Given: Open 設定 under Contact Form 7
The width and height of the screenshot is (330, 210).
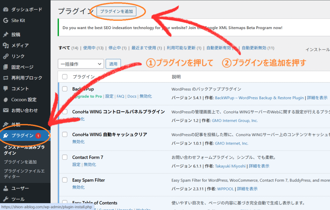Looking at the screenshot, I should point(76,165).
